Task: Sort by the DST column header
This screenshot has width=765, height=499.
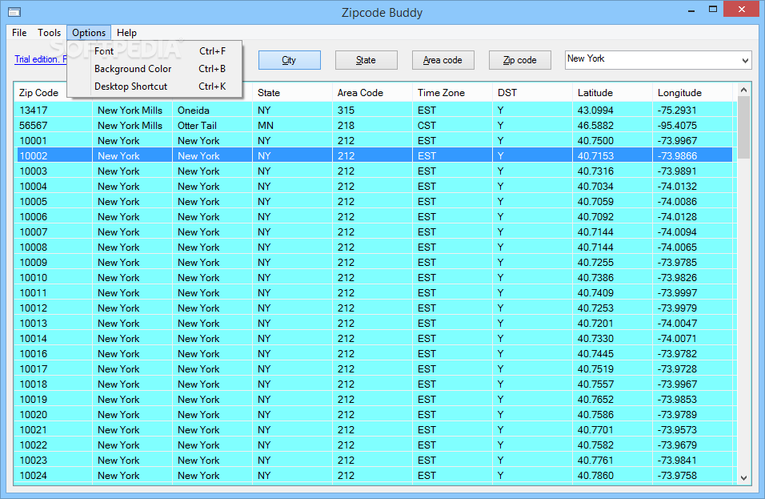Action: point(532,93)
